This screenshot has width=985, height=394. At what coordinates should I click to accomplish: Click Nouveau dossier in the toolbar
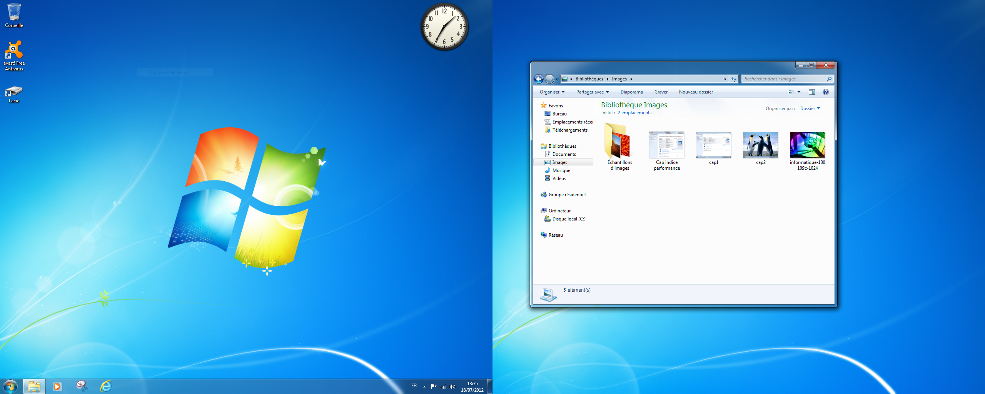696,92
